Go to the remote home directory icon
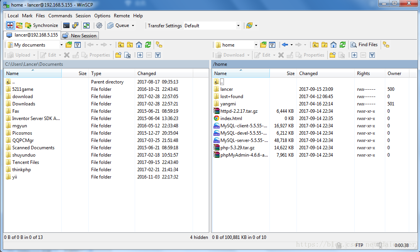The image size is (420, 252). 334,45
